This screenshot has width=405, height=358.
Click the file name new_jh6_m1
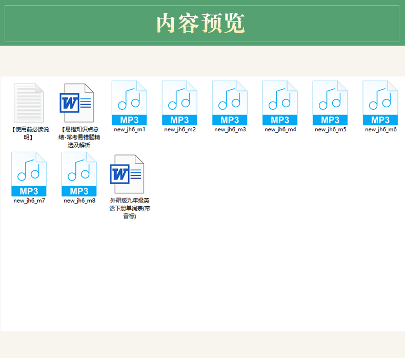(x=129, y=129)
